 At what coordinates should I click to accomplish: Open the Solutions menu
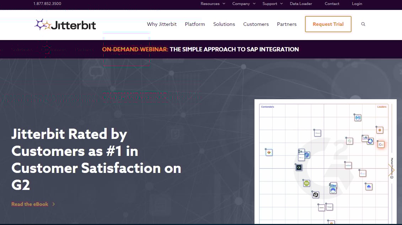coord(224,24)
